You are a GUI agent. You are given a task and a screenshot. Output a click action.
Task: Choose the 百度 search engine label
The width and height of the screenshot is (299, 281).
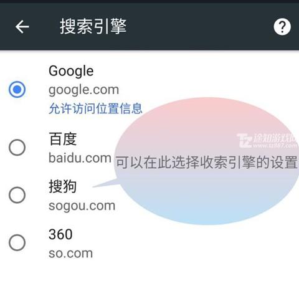(x=63, y=139)
